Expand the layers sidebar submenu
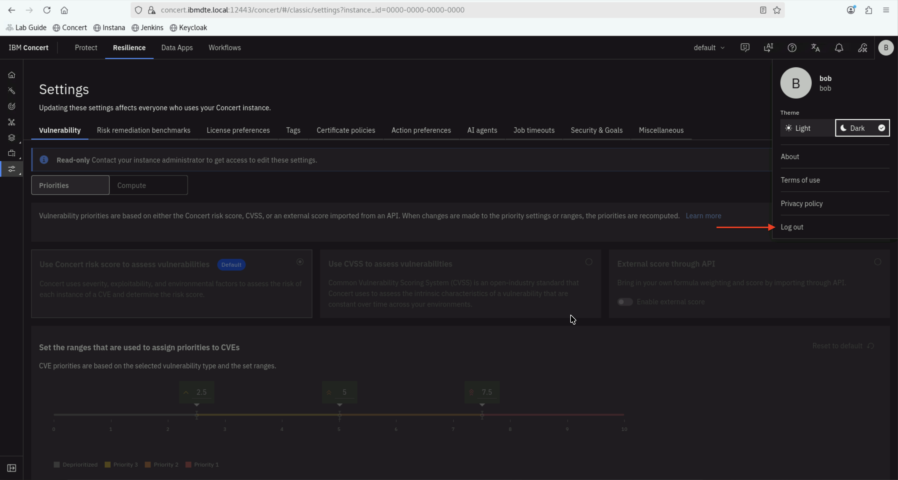Viewport: 898px width, 480px height. (x=11, y=138)
